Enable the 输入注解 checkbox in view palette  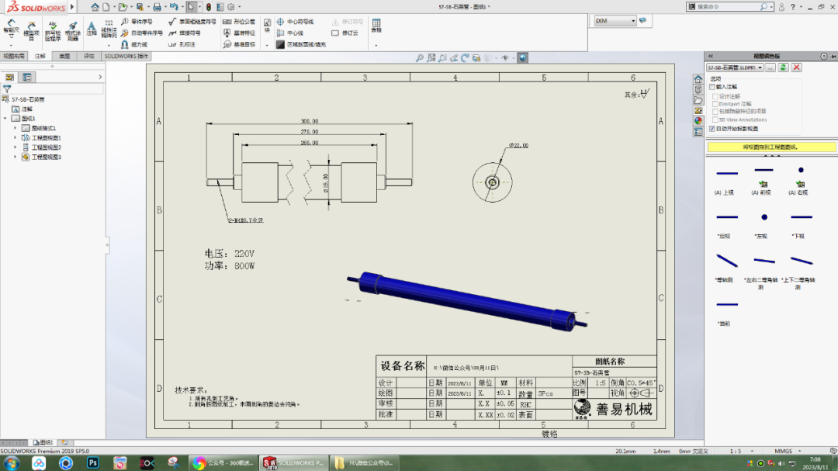click(712, 87)
